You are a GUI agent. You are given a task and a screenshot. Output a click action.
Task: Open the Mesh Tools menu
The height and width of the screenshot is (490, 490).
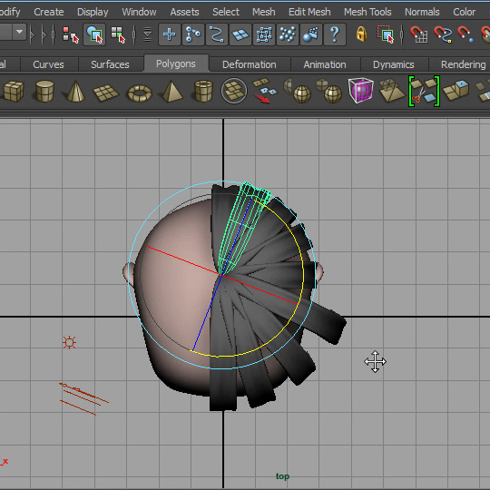pos(367,12)
